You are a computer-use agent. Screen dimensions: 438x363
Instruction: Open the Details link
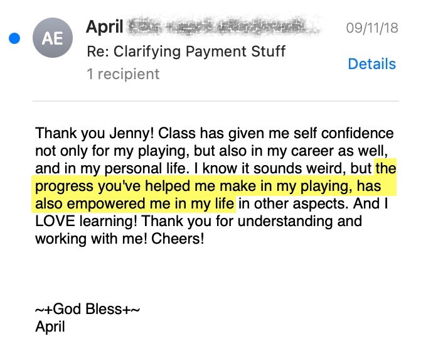click(371, 64)
